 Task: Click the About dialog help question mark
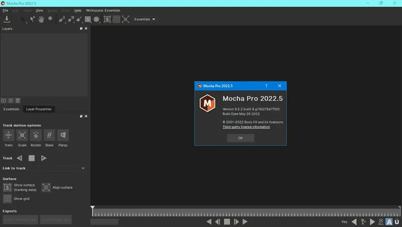click(x=266, y=86)
